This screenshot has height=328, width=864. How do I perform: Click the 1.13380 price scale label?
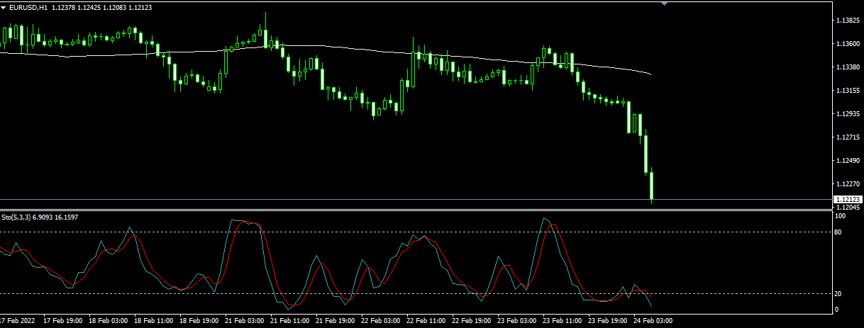click(x=848, y=67)
